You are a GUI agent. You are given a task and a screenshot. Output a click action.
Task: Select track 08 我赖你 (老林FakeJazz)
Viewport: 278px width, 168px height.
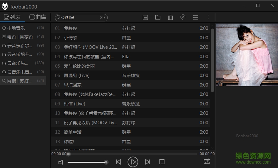point(131,94)
